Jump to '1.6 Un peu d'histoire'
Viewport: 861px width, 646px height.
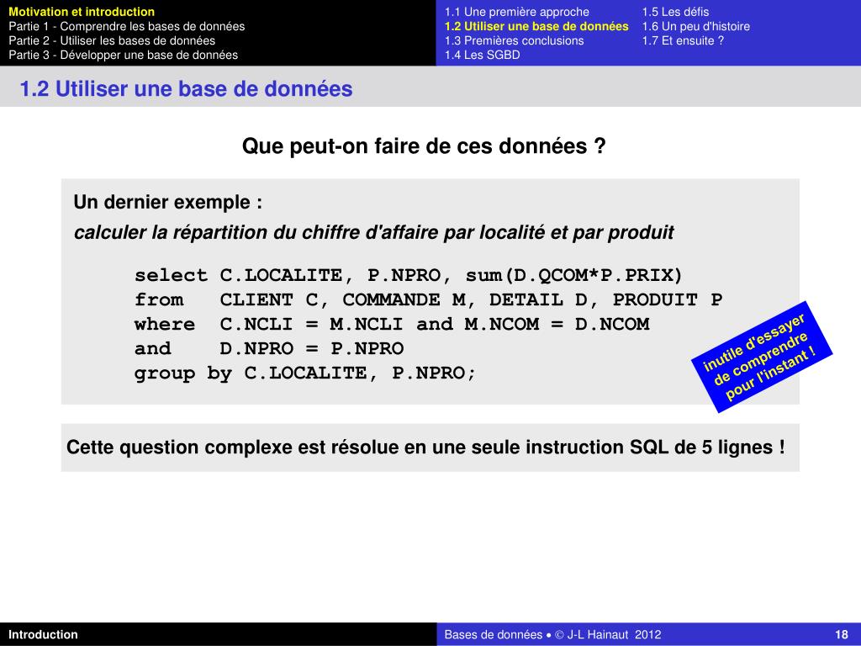point(695,26)
